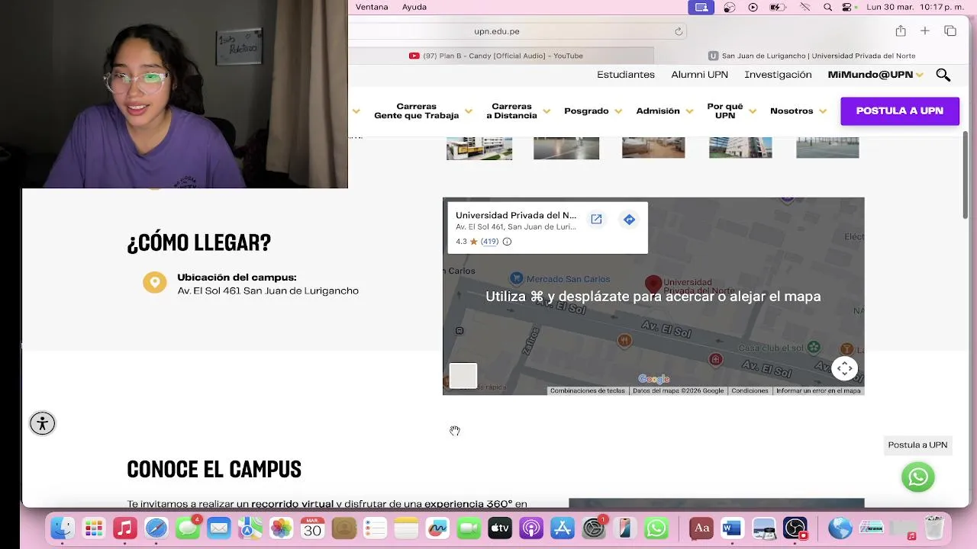
Task: Click the map directions arrow icon
Action: click(629, 220)
